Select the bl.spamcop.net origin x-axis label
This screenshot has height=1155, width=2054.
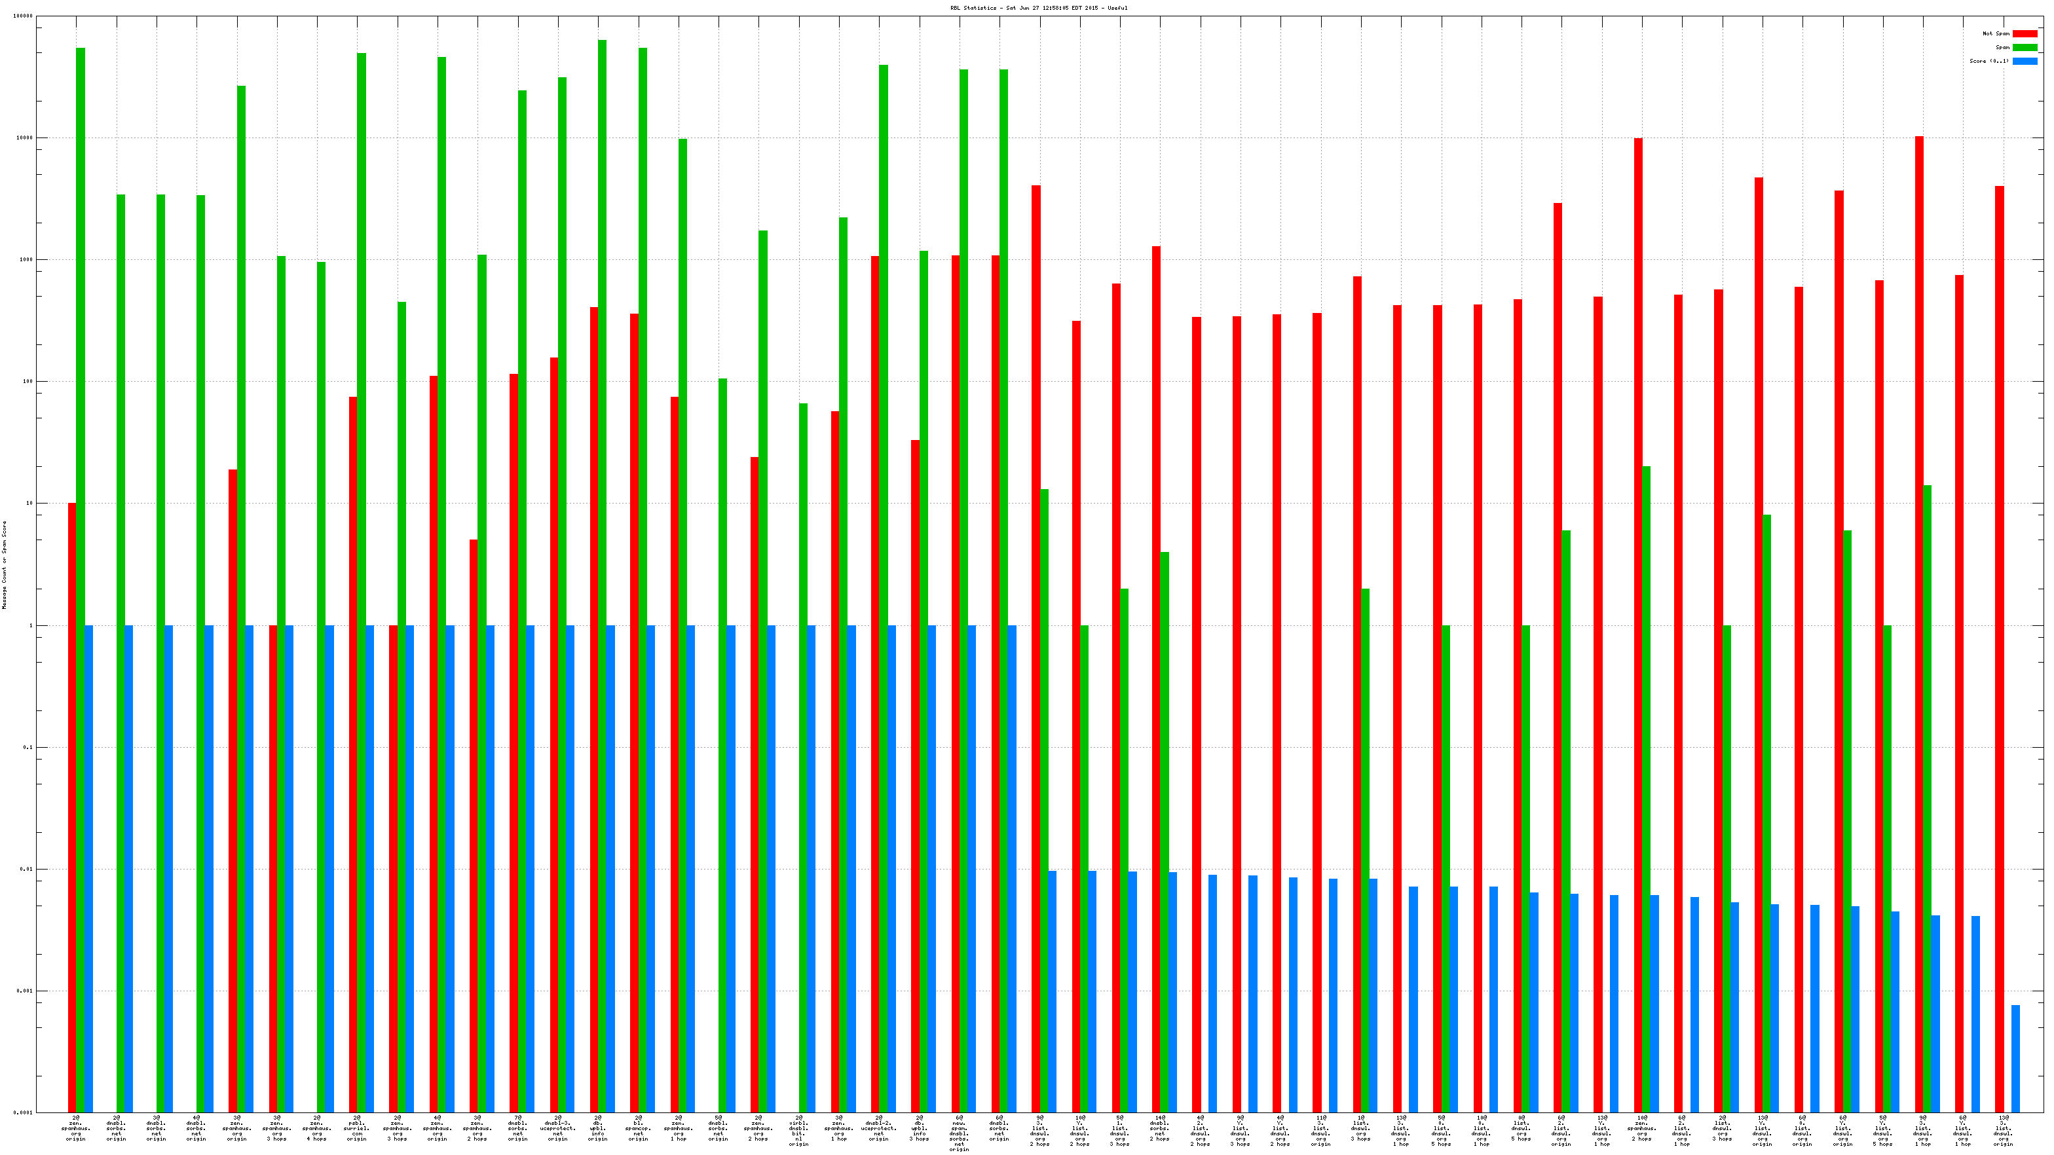pos(638,1129)
